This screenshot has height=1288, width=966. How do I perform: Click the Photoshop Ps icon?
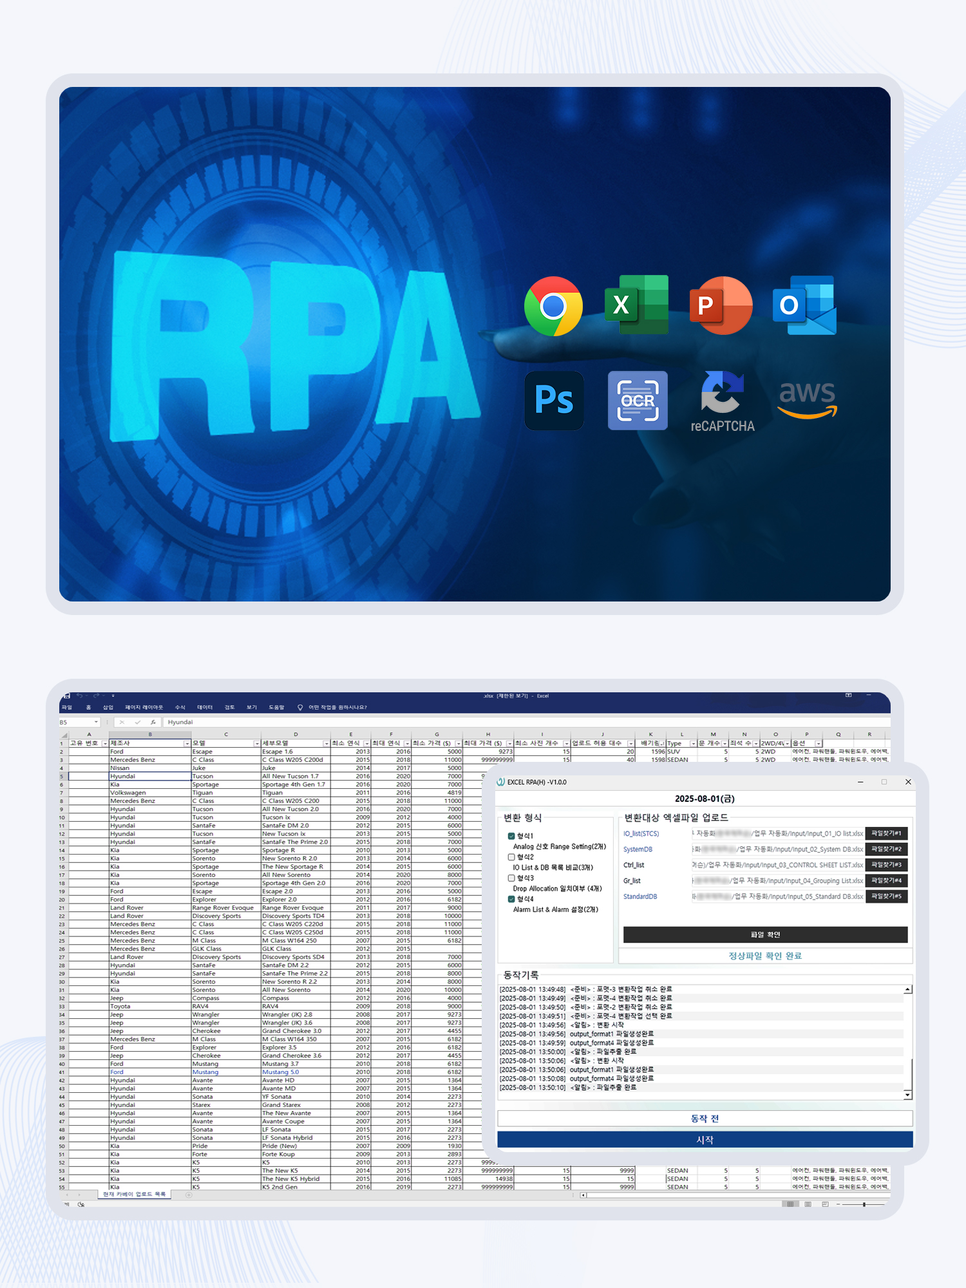coord(554,400)
